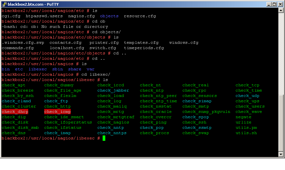The height and width of the screenshot is (170, 285).
Task: Click the text 'switch.cfg'
Action: pos(103,48)
